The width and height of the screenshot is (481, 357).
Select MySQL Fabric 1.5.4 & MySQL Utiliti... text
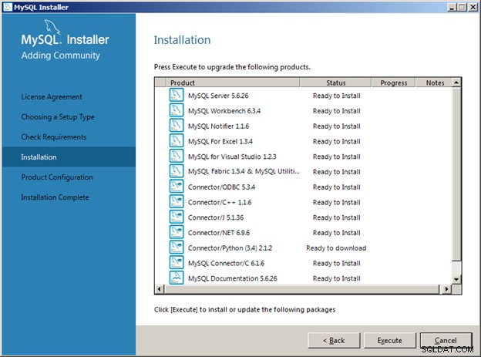[244, 171]
